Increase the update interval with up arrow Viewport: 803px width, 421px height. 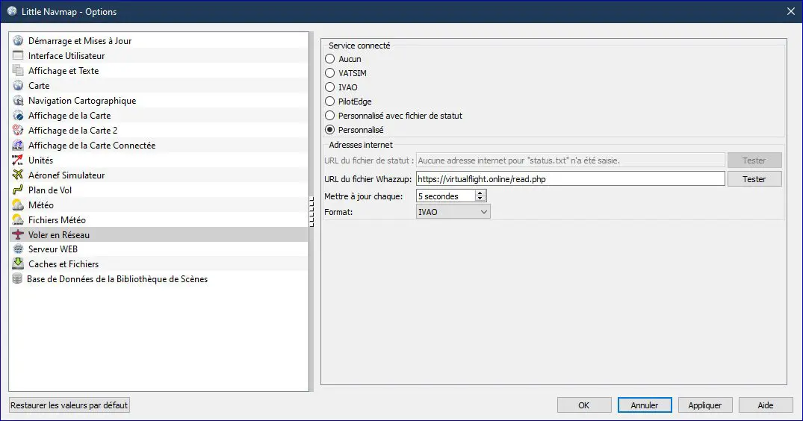tap(480, 193)
